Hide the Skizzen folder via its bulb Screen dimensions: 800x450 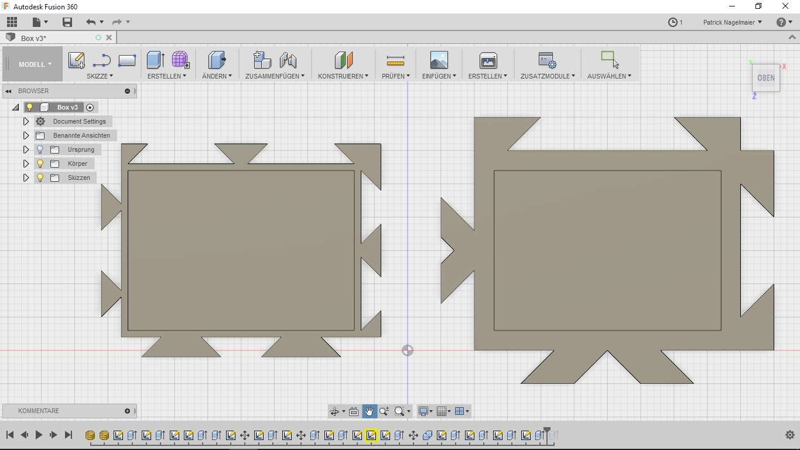click(x=39, y=178)
